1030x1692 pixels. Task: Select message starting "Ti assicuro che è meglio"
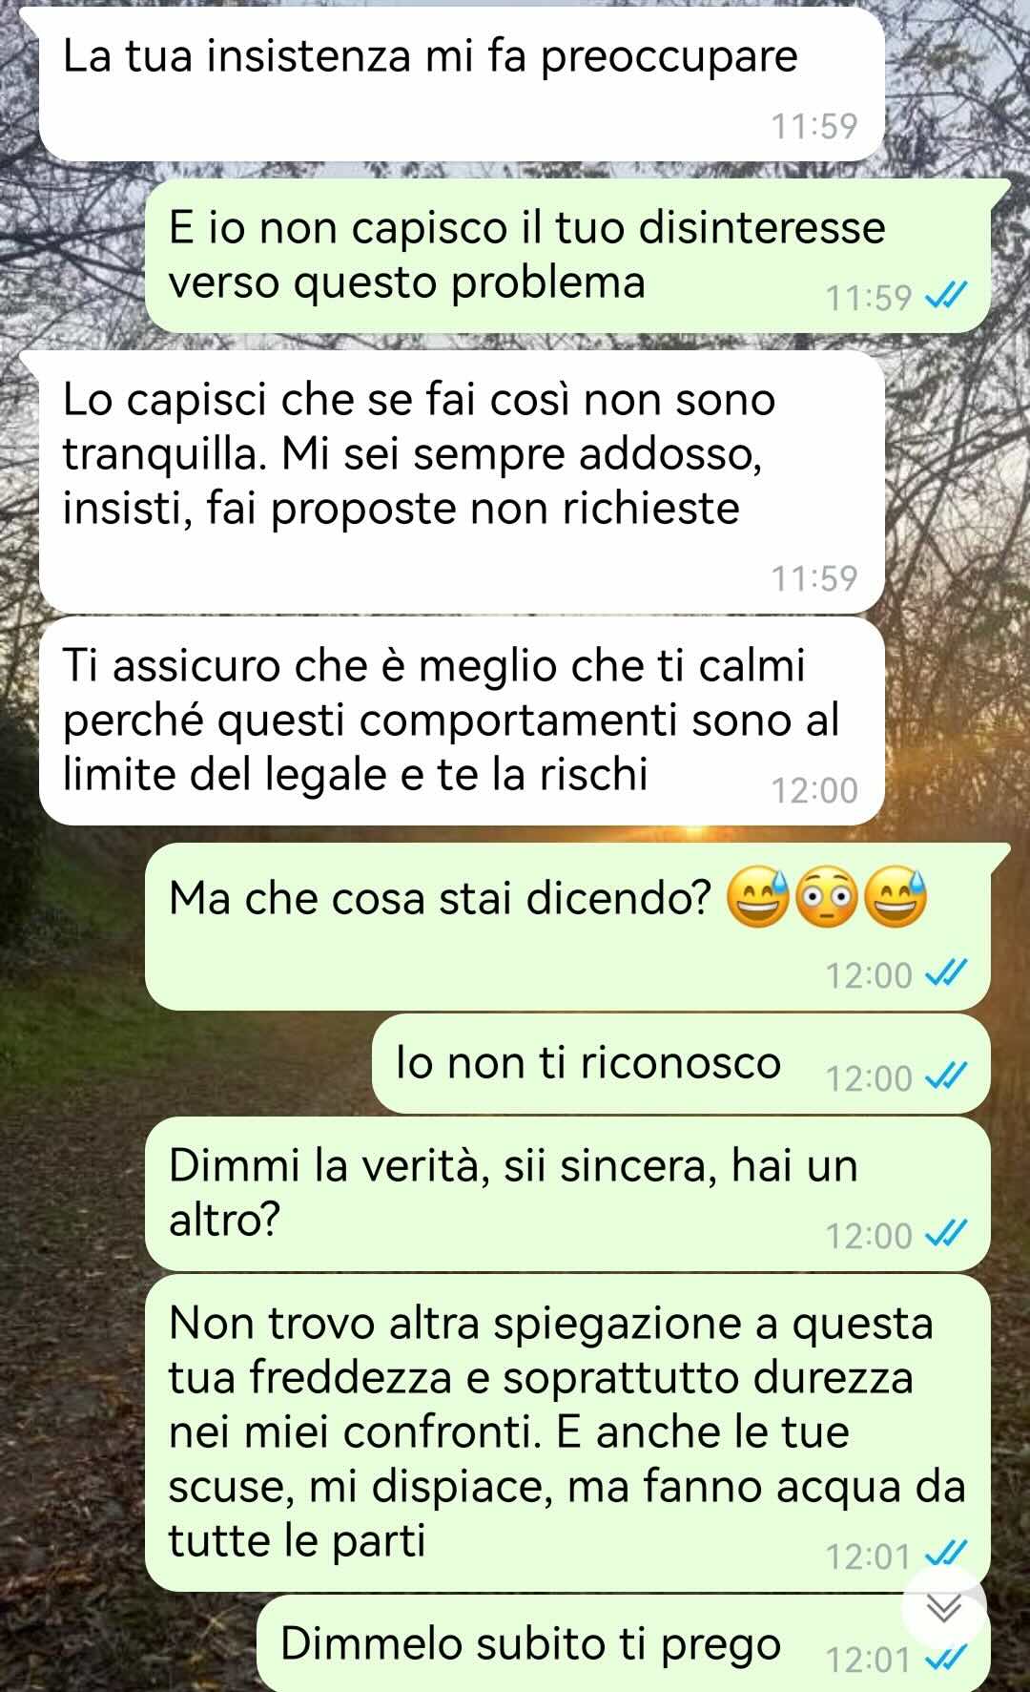462,721
